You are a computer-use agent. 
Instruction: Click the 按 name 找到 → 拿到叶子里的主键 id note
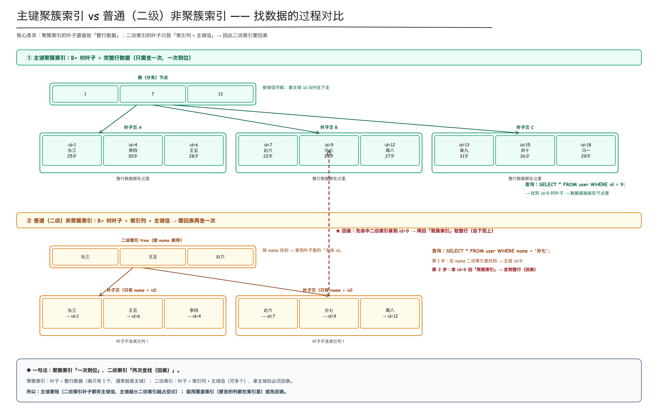(x=302, y=250)
